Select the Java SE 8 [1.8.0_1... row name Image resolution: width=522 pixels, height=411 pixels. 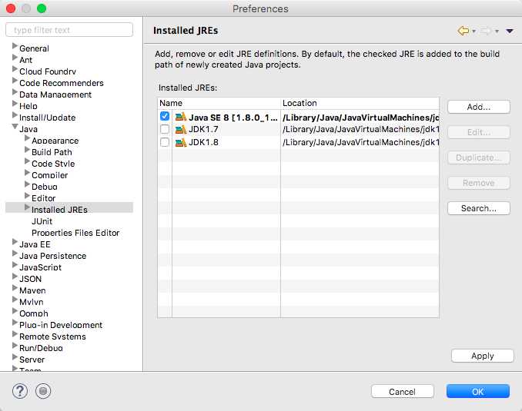click(233, 118)
